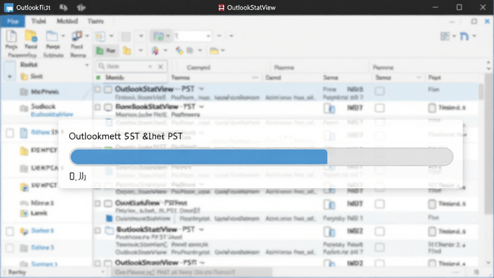The height and width of the screenshot is (278, 494).
Task: Click the grey grid icon in the toolbar
Action: [x=126, y=36]
